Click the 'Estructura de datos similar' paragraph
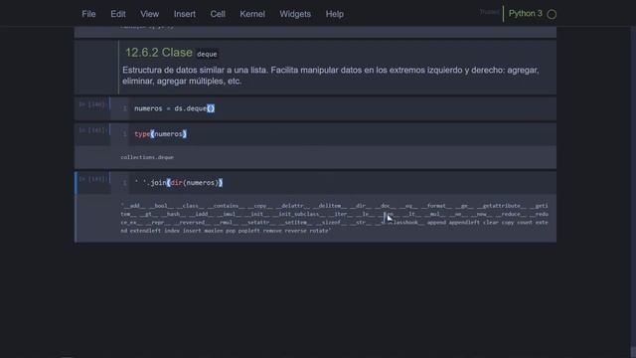This screenshot has height=358, width=636. pyautogui.click(x=331, y=76)
